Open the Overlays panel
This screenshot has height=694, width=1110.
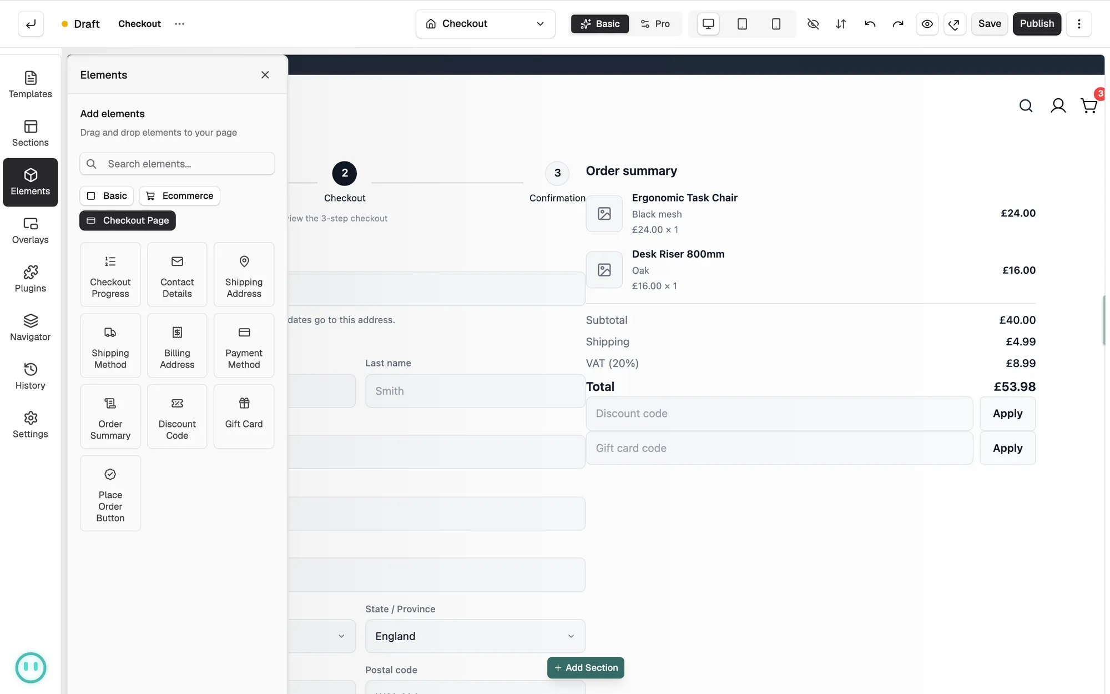[x=31, y=230]
